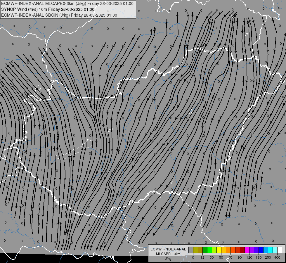This screenshot has width=286, height=263.
Task: Click the legend scale label 12
Action: pyautogui.click(x=202, y=257)
